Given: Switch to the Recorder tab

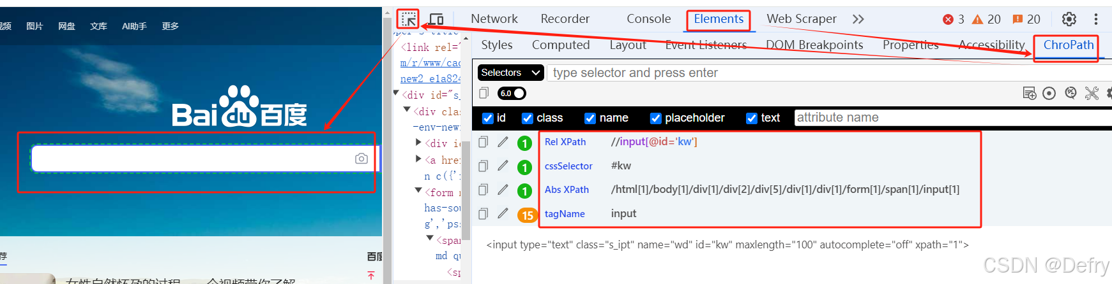Looking at the screenshot, I should tap(565, 19).
